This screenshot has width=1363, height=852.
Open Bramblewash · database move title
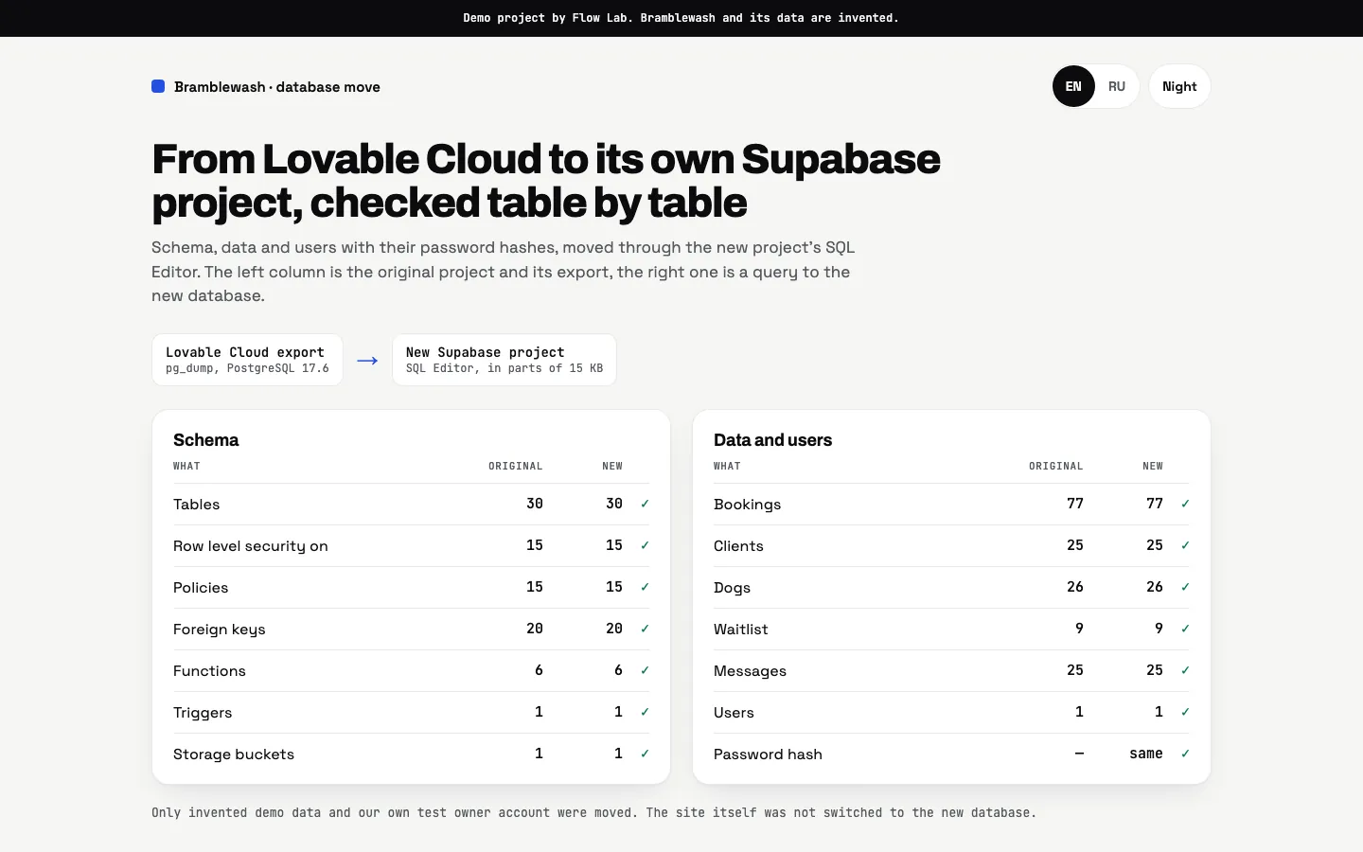[x=277, y=87]
